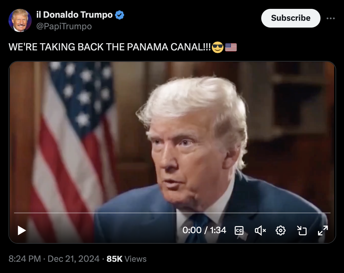This screenshot has width=344, height=273.
Task: Play the video with the play button
Action: [x=22, y=230]
